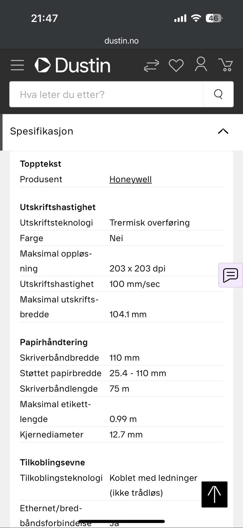Open the user account icon

pyautogui.click(x=201, y=64)
